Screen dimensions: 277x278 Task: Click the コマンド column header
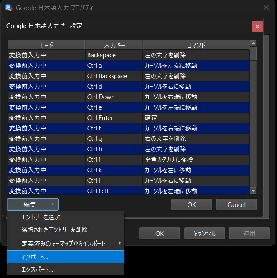[x=196, y=45]
